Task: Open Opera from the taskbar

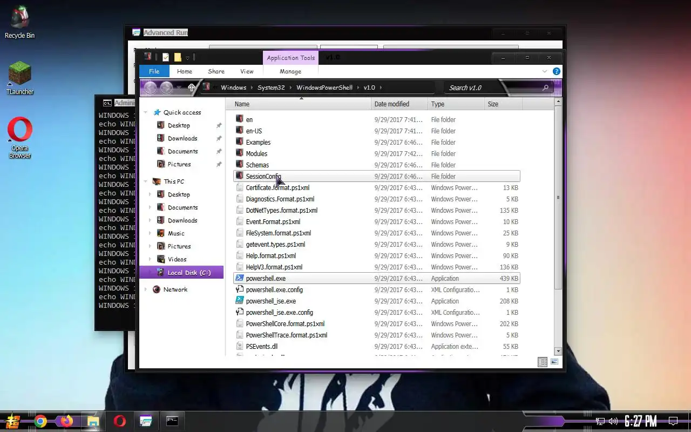Action: pyautogui.click(x=120, y=421)
